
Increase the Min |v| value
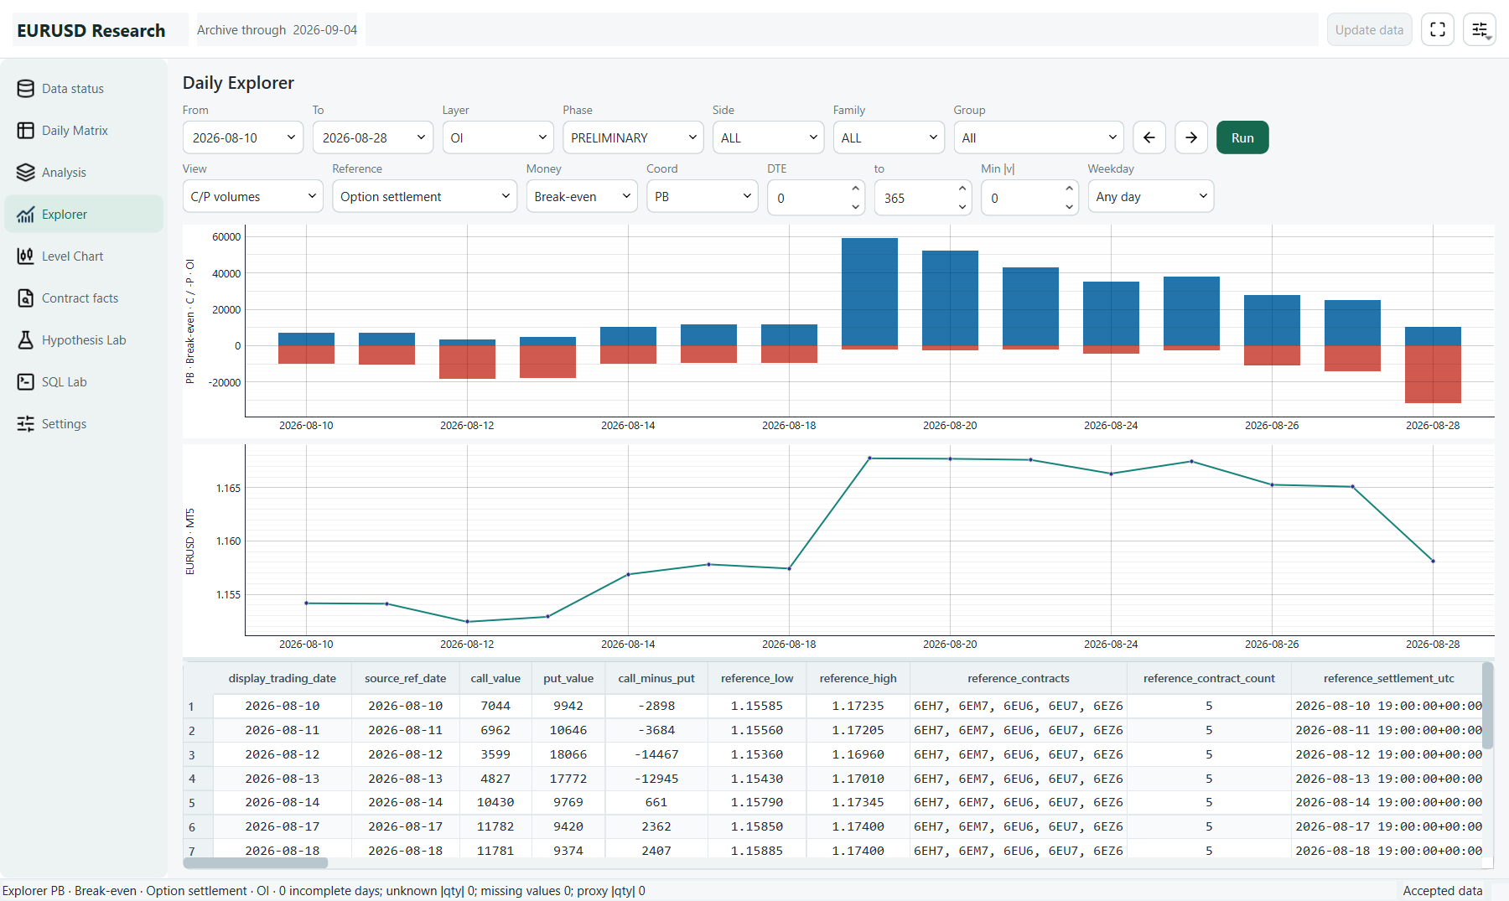click(1069, 189)
